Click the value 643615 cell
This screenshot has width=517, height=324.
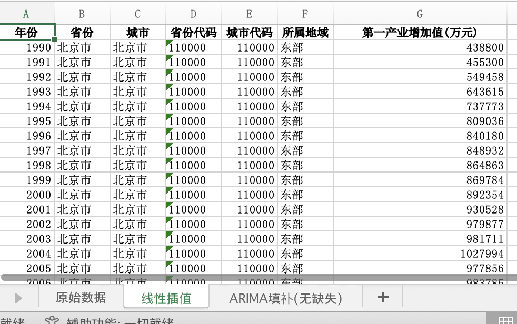(420, 92)
